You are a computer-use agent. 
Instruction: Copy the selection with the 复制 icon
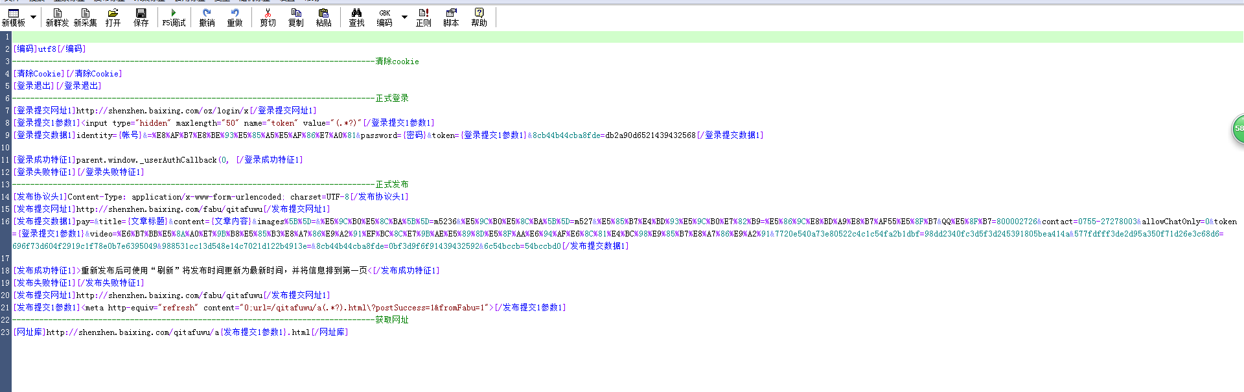tap(295, 17)
